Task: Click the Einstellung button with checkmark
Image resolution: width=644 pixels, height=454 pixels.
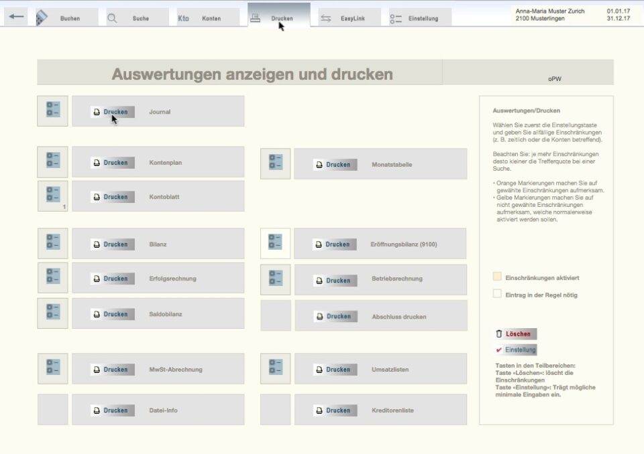Action: coord(516,350)
